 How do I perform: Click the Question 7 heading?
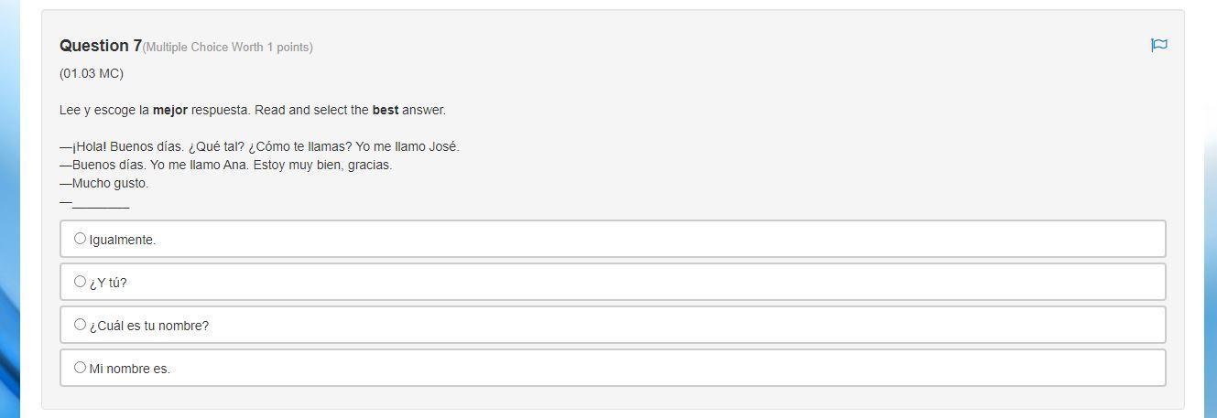(101, 46)
